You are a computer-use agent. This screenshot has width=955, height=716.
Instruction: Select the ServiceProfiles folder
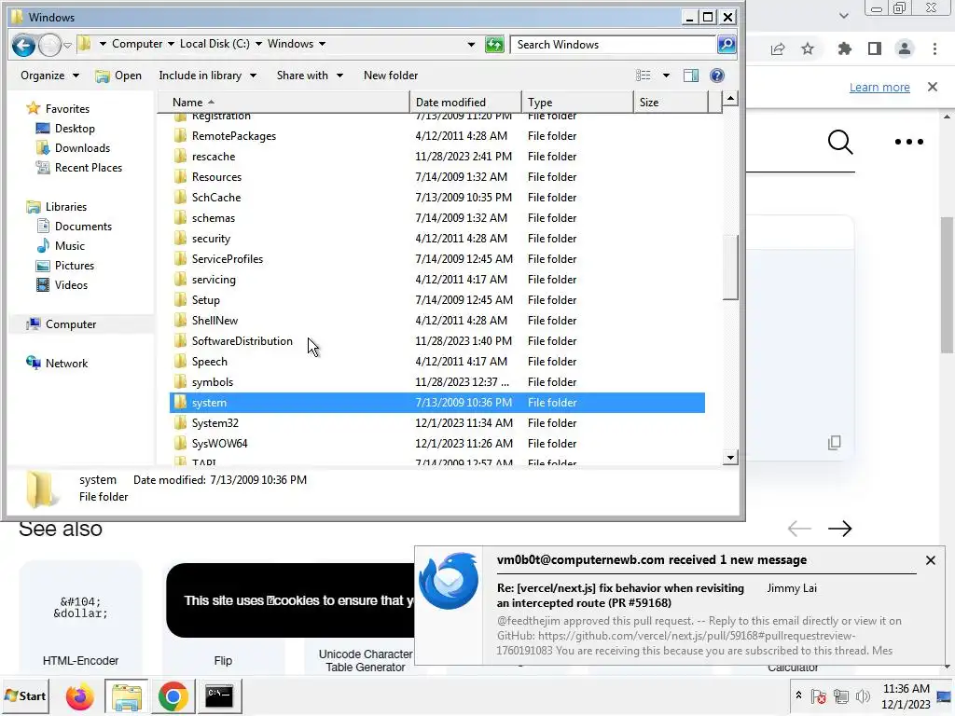click(x=228, y=259)
